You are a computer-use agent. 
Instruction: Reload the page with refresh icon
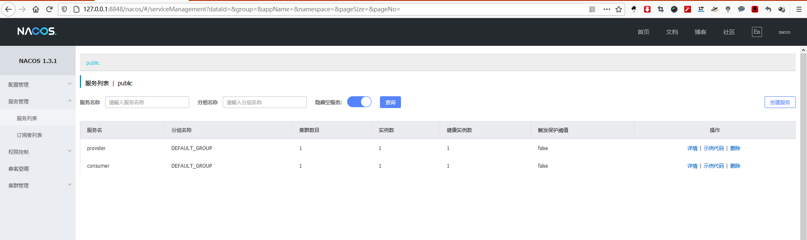click(49, 9)
